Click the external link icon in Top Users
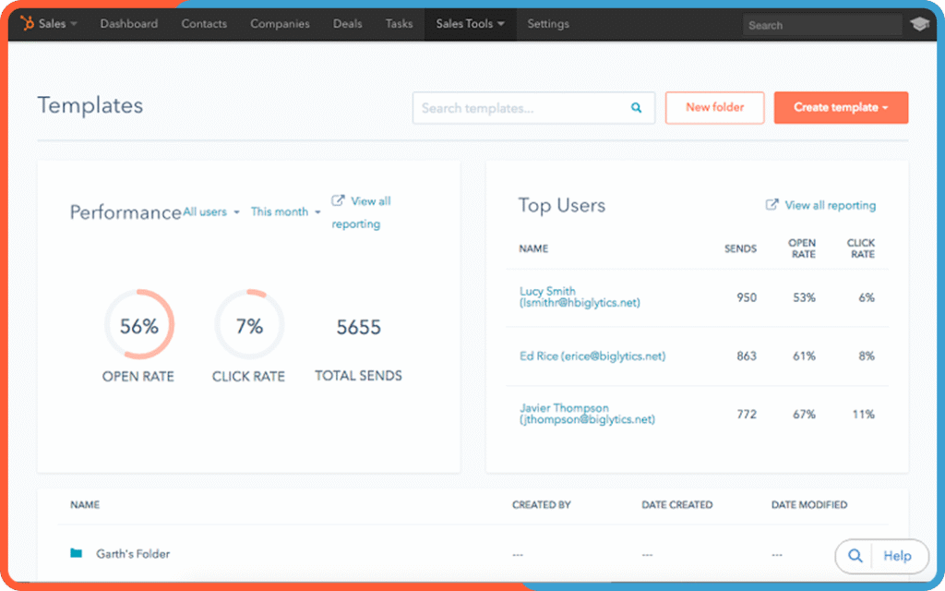The width and height of the screenshot is (945, 591). [772, 205]
